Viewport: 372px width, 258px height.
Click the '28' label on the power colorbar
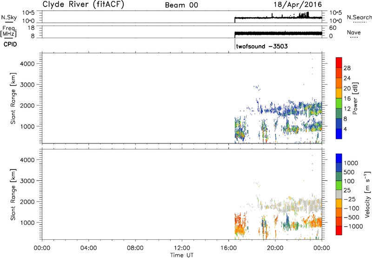(x=347, y=68)
